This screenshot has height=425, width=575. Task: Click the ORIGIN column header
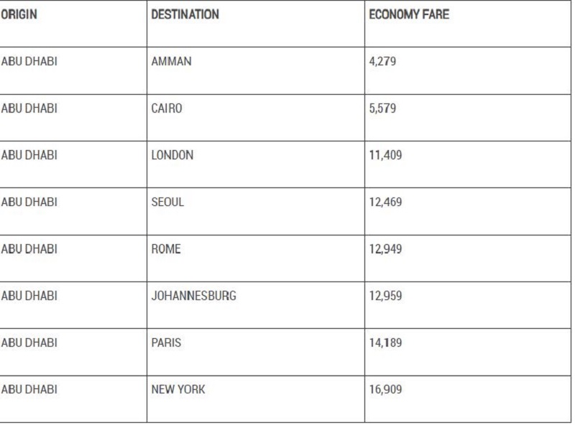point(19,14)
